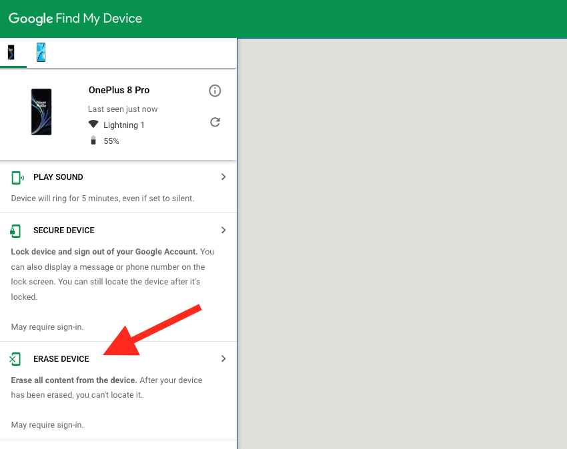Click 'Device will ring for 5 minutes' description
Viewport: 567px width, 449px height.
103,199
